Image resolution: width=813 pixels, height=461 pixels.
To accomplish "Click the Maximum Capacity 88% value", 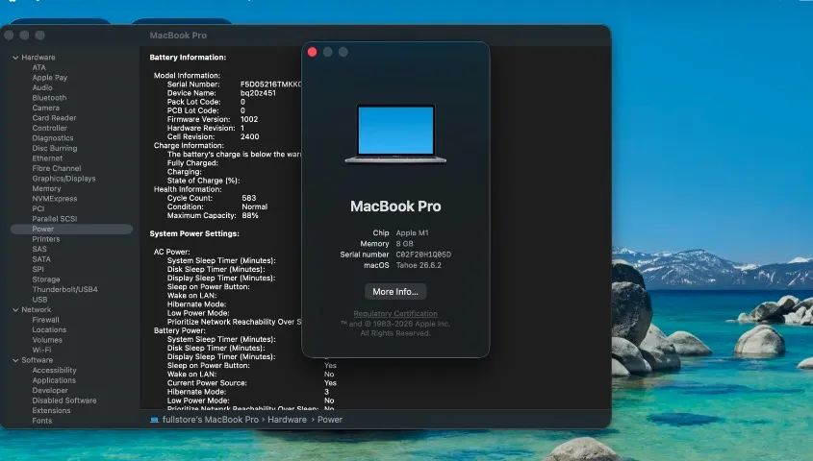I will pyautogui.click(x=250, y=216).
